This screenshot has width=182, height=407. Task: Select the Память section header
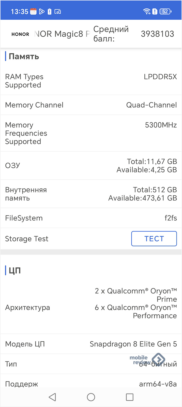[x=24, y=56]
